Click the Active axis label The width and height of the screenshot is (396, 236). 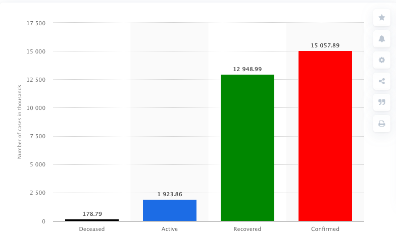point(170,229)
